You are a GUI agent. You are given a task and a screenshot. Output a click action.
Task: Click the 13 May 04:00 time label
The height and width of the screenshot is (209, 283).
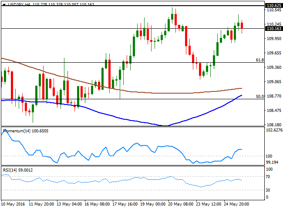[69, 204]
